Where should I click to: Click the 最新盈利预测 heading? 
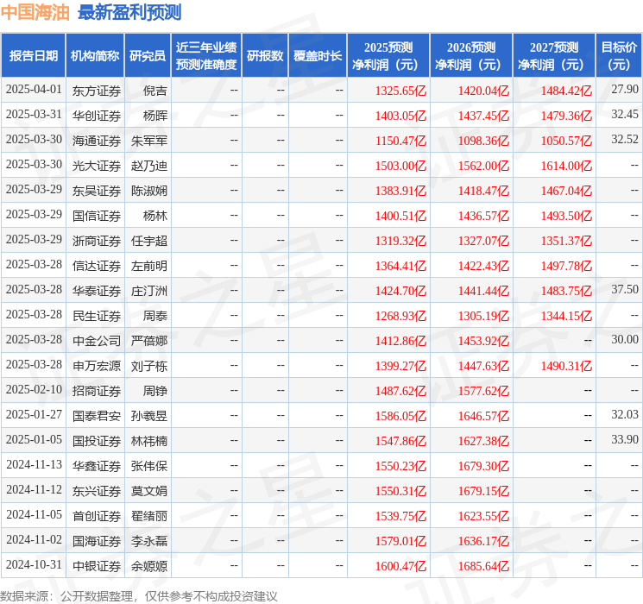point(129,12)
